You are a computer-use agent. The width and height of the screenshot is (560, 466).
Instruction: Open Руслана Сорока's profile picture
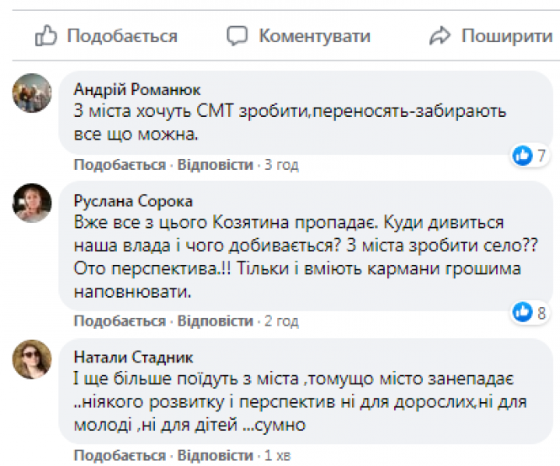[x=32, y=203]
